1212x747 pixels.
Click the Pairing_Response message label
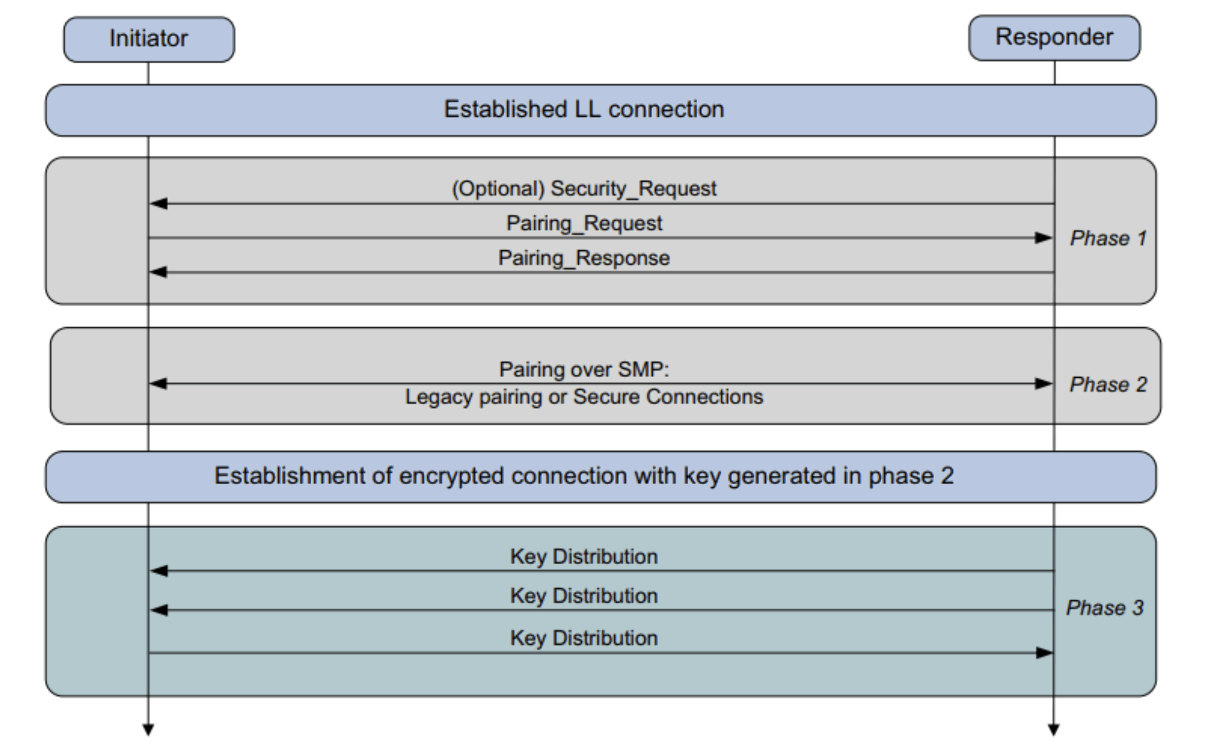click(584, 258)
